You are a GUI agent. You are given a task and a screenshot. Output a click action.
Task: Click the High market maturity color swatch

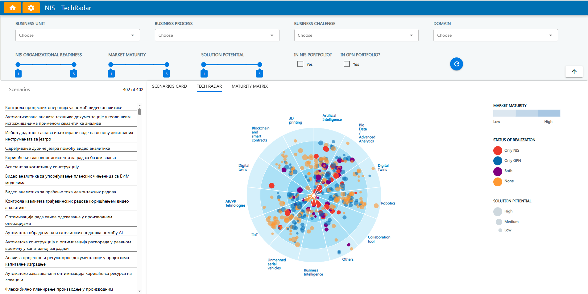click(x=549, y=113)
